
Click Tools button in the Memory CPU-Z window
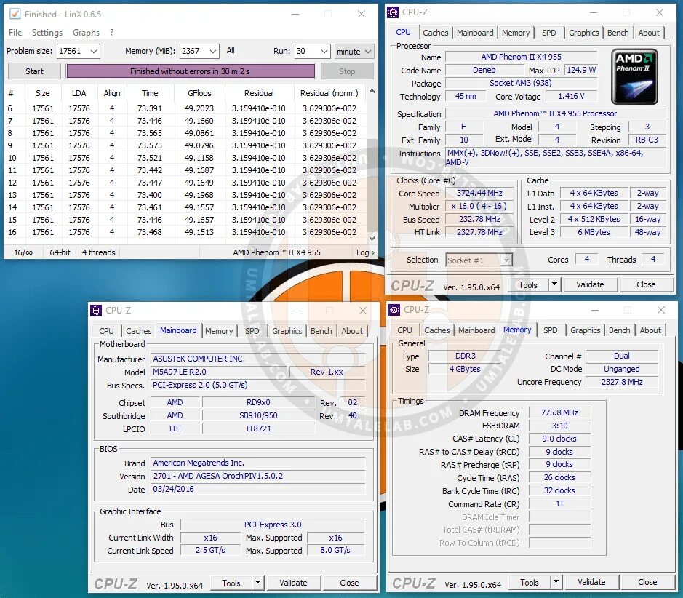(x=530, y=582)
